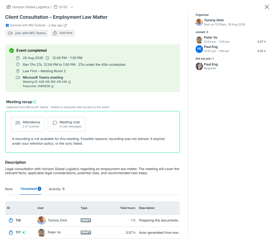
Task: Open the Meeting chat card
Action: 67,124
